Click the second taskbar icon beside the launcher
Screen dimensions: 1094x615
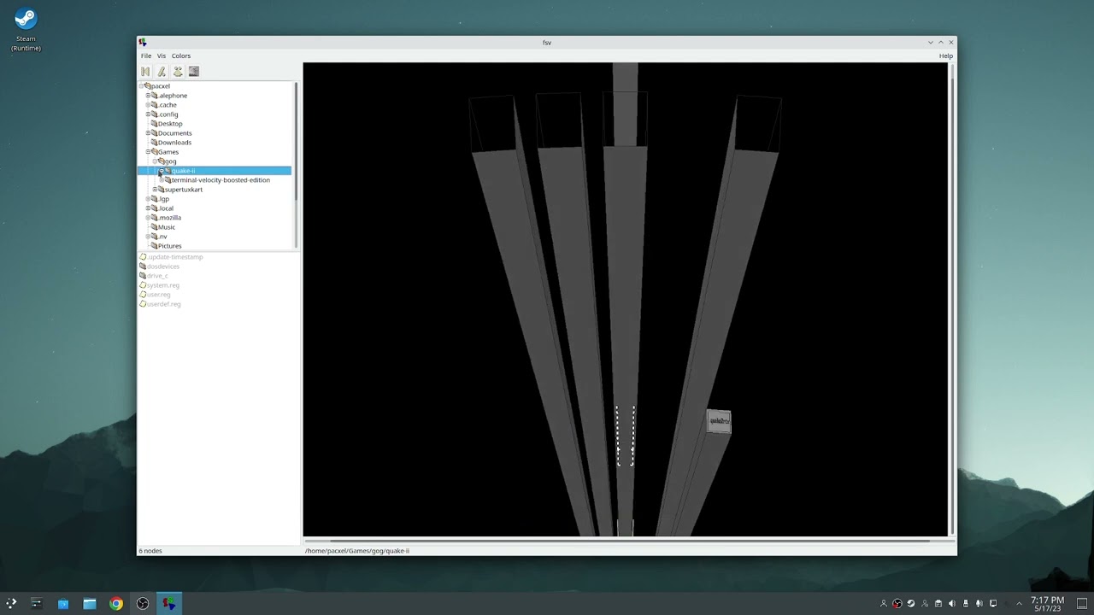click(x=36, y=604)
